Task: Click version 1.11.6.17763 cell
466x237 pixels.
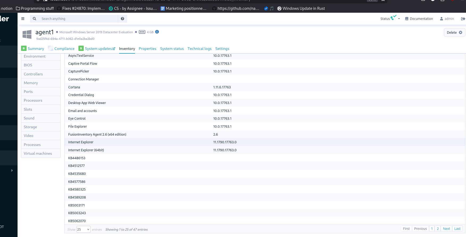Action: tap(222, 87)
